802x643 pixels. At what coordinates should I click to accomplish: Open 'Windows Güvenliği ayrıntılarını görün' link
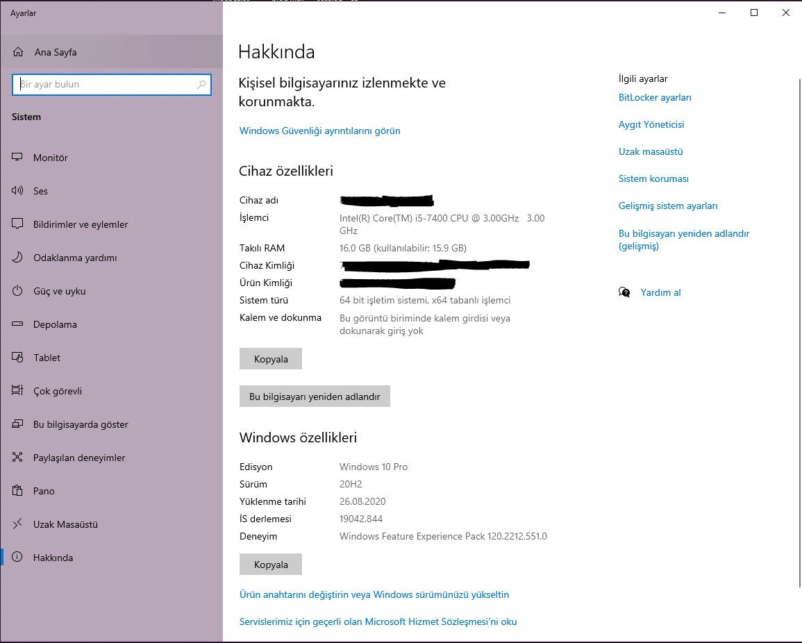click(319, 131)
